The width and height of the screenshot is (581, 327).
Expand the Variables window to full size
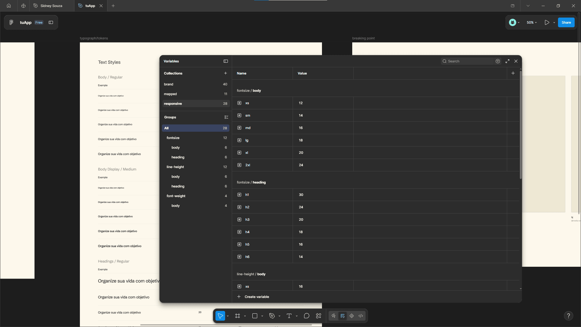507,61
